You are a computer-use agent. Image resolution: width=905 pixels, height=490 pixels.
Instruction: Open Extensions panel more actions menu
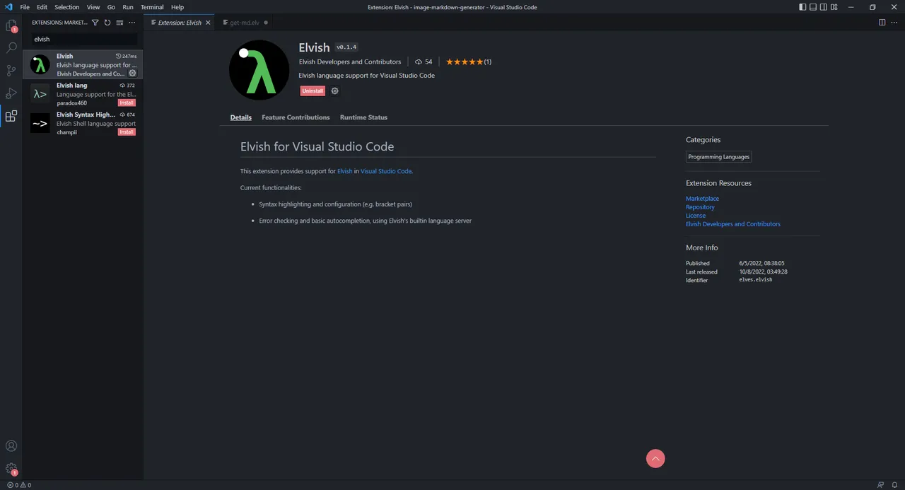click(x=132, y=23)
